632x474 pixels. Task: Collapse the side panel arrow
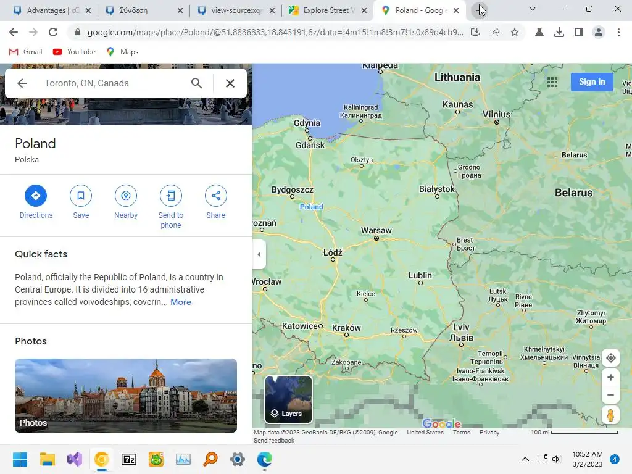(x=259, y=254)
